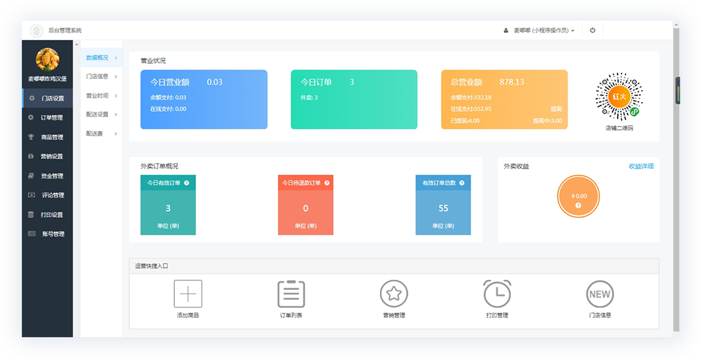
Task: Expand the 门店信息 submenu item
Action: pyautogui.click(x=102, y=76)
